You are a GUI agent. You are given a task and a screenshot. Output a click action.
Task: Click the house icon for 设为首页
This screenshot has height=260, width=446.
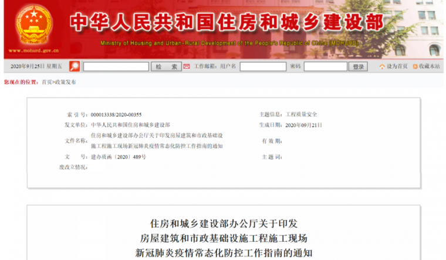(x=382, y=67)
